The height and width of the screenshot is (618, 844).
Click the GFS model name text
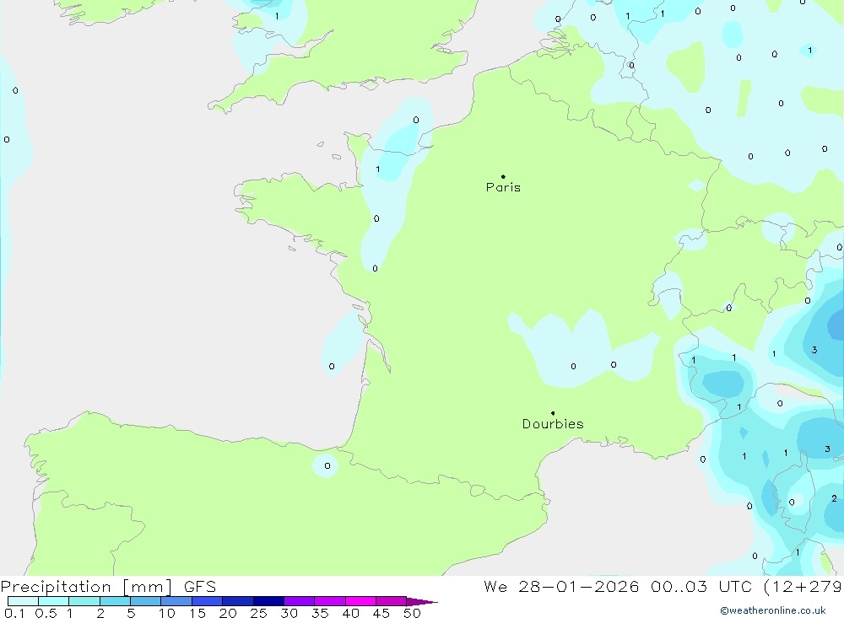pos(200,587)
